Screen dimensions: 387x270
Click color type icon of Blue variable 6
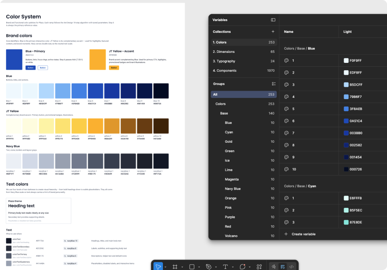tap(286, 121)
